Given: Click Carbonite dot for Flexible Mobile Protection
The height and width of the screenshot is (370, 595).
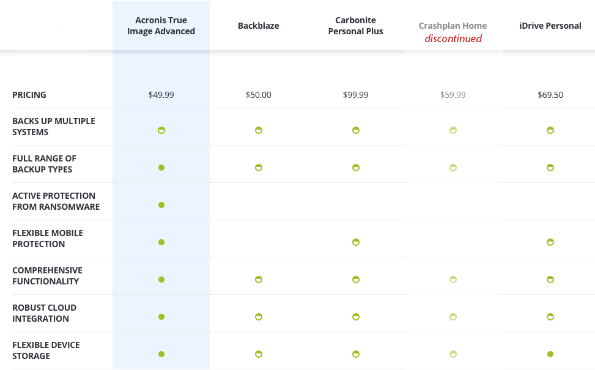Looking at the screenshot, I should pos(355,242).
